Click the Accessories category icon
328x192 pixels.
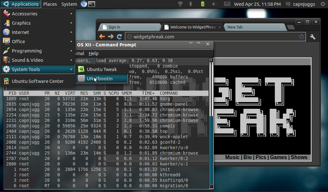point(6,13)
